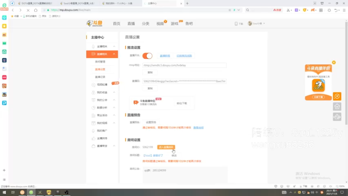Select 房间管理 in sidebar submenu
The height and width of the screenshot is (196, 348).
[100, 62]
